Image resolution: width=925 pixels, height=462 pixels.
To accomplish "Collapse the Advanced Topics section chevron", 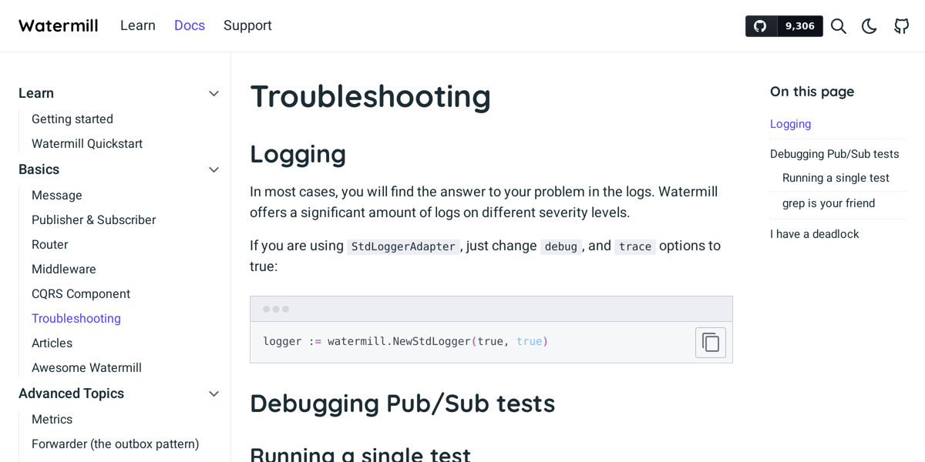I will [214, 393].
